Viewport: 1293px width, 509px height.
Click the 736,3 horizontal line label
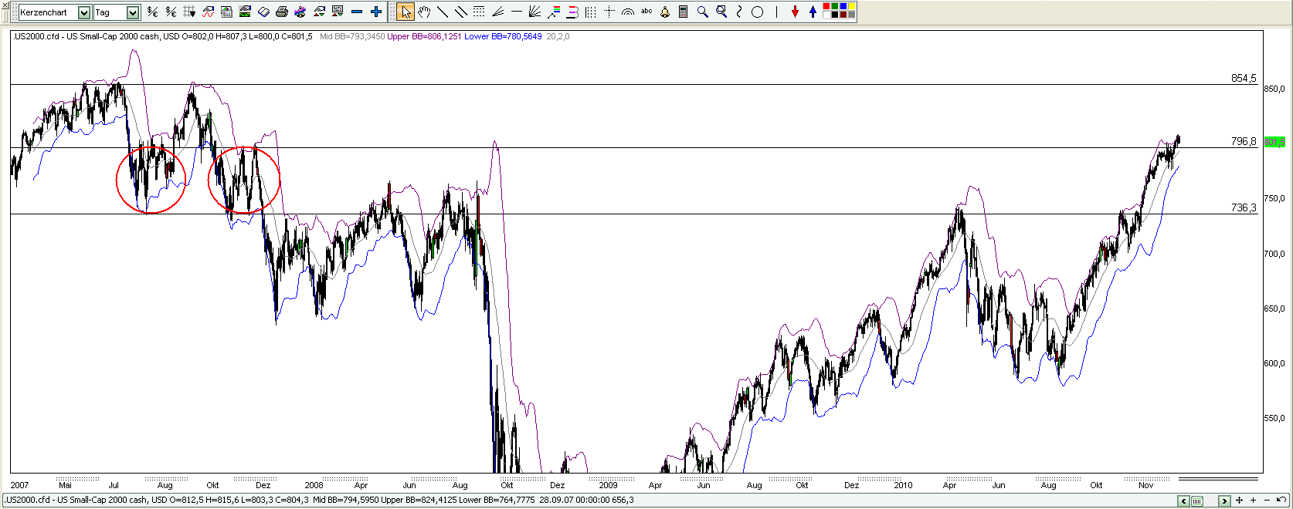click(1244, 207)
